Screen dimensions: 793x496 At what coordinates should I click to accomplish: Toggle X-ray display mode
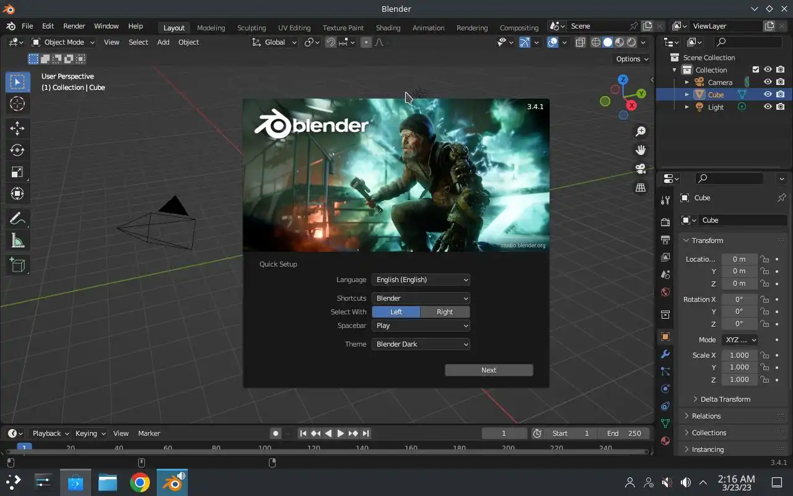pyautogui.click(x=581, y=42)
